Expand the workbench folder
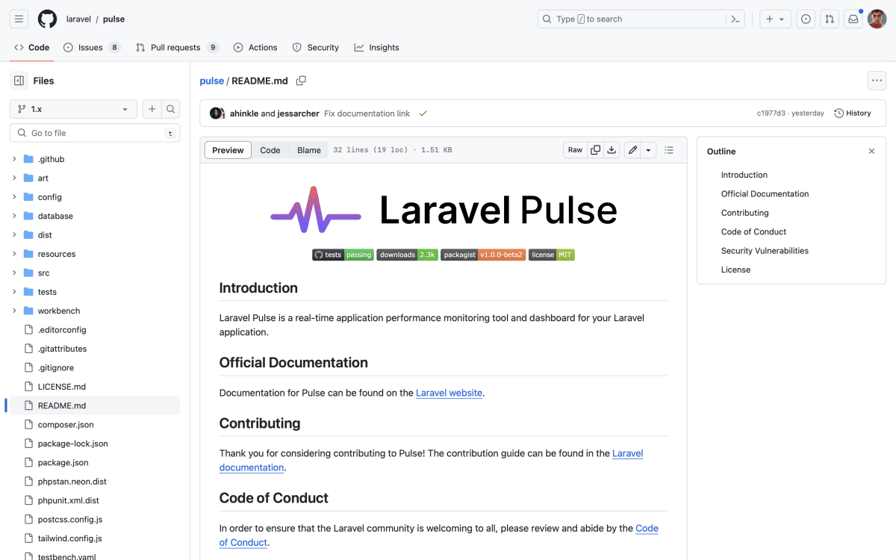Image resolution: width=896 pixels, height=560 pixels. [x=14, y=311]
